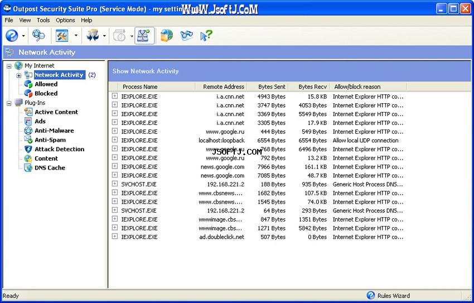474x303 pixels.
Task: Launch the malware scanner star-magnifier icon
Action: click(x=38, y=35)
